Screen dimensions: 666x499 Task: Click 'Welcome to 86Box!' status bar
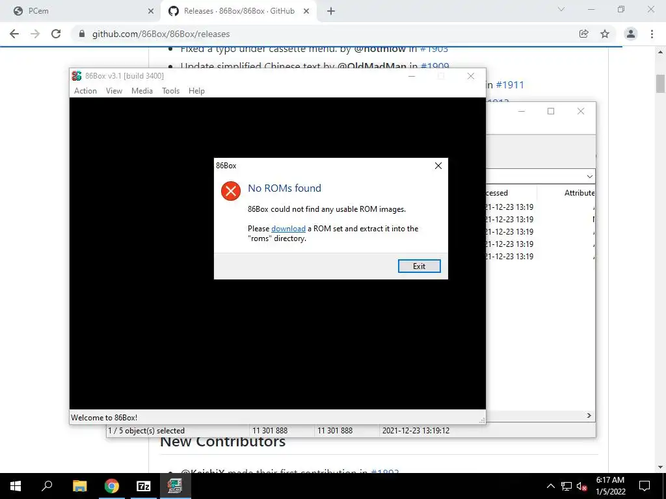[x=104, y=418]
